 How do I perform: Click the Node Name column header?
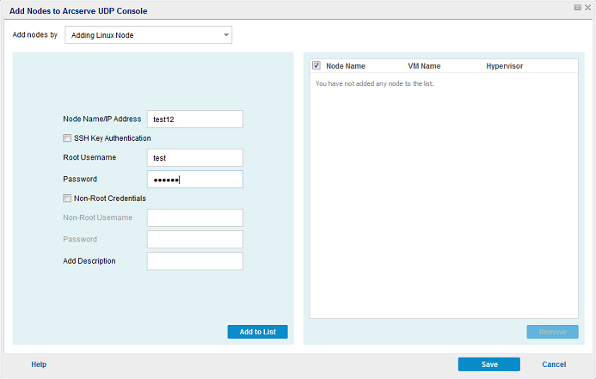click(346, 66)
